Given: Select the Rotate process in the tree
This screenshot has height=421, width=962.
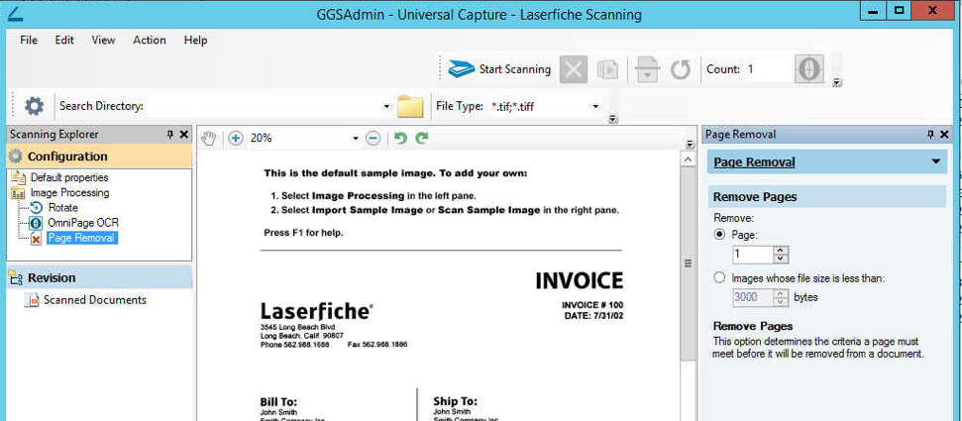Looking at the screenshot, I should [x=63, y=207].
